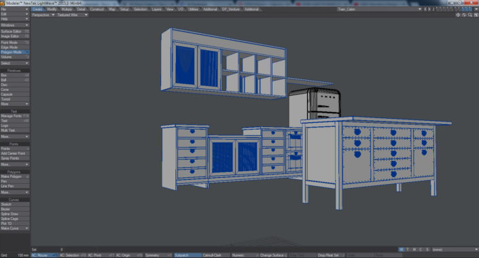Open the Select dropdown in sidebar
The height and width of the screenshot is (258, 479).
click(15, 63)
